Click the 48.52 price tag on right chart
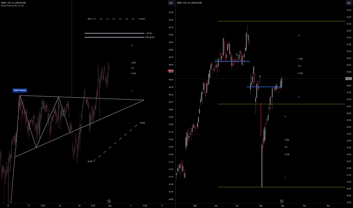Image resolution: width=353 pixels, height=208 pixels. [x=348, y=79]
